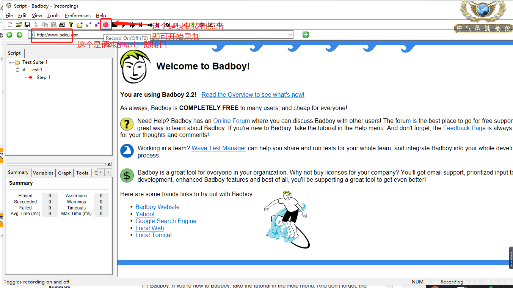Click the Paste clipboard icon in the toolbar

pos(53,25)
